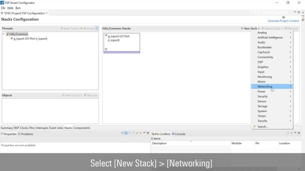
Task: Open the File menu
Action: 3,8
